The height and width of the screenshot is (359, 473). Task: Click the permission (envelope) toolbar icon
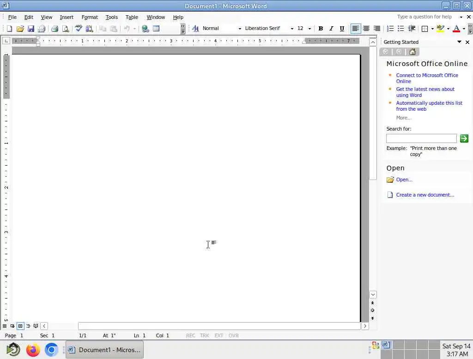click(42, 29)
